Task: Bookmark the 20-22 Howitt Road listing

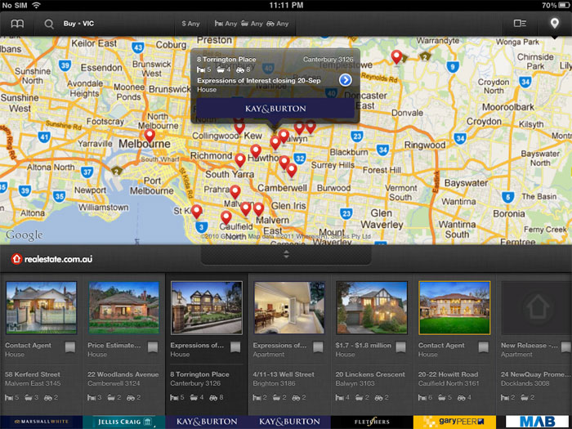Action: point(484,347)
